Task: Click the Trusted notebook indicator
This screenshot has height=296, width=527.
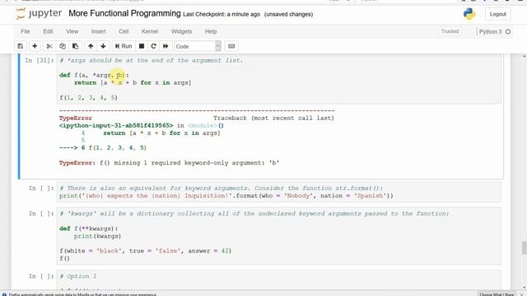Action: [450, 31]
